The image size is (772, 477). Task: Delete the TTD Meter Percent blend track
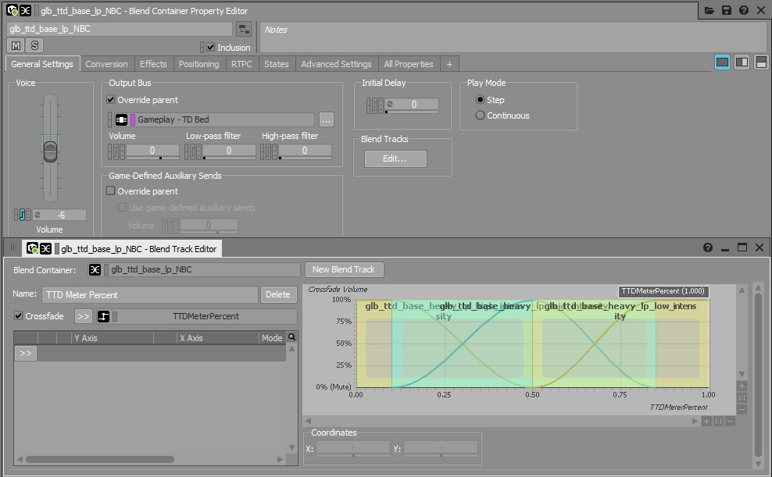pyautogui.click(x=278, y=294)
